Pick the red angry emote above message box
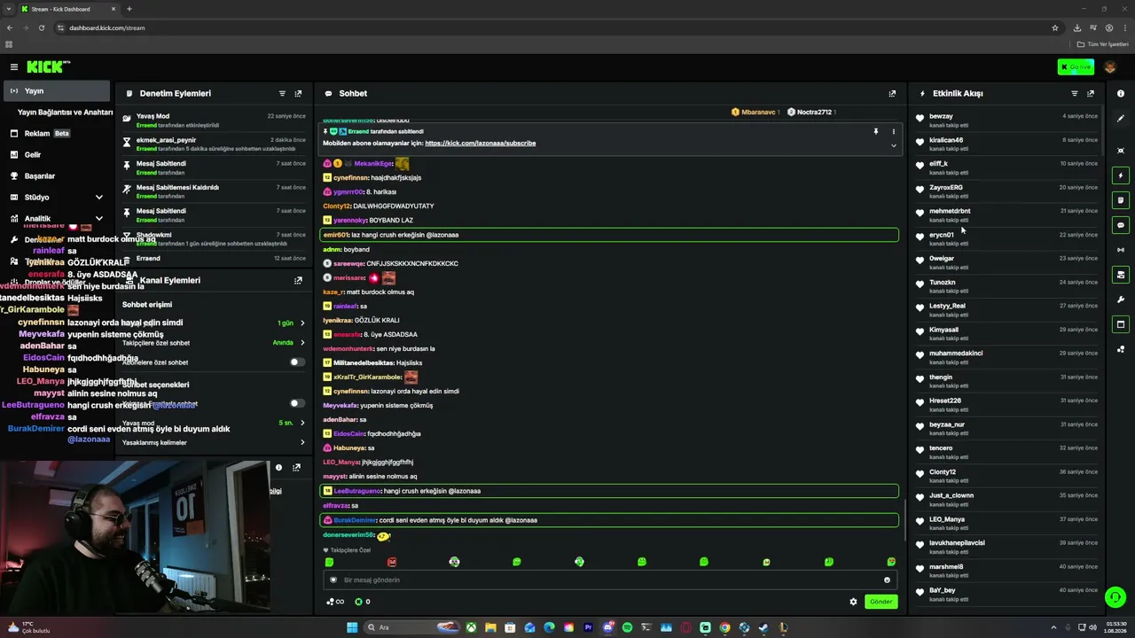Screen dimensions: 1135x638 click(392, 562)
